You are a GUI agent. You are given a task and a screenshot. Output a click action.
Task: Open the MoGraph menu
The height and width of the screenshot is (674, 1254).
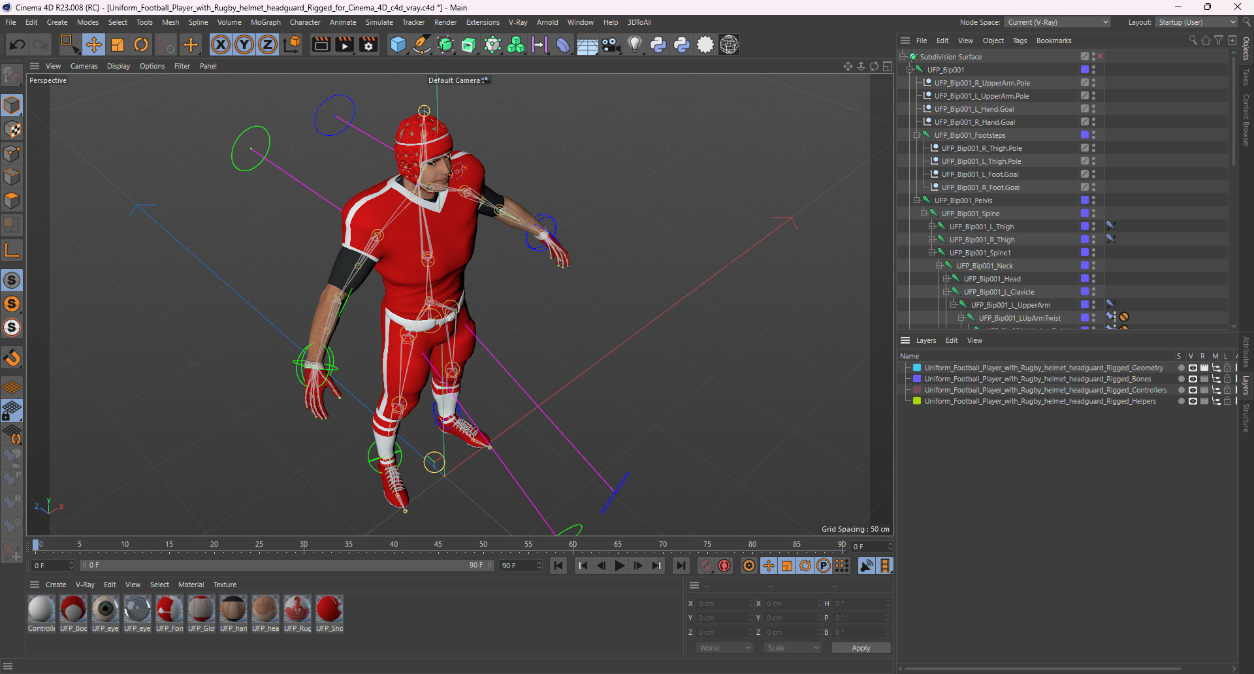(265, 22)
